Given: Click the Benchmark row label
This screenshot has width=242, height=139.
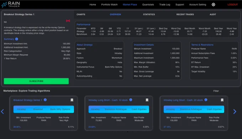Looking at the screenshot, I should [x=82, y=34].
